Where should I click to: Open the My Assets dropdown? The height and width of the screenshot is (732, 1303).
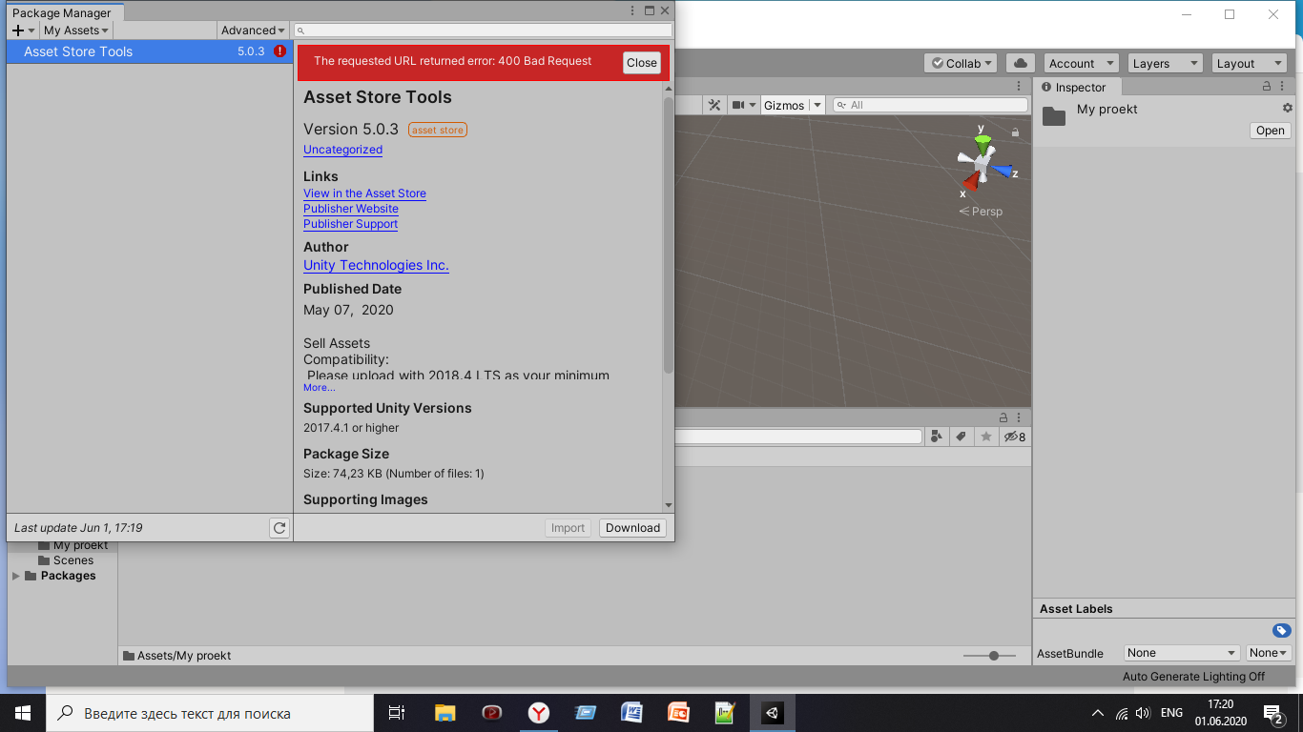(x=75, y=30)
